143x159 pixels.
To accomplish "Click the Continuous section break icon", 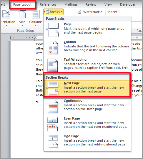I will pyautogui.click(x=53, y=107).
